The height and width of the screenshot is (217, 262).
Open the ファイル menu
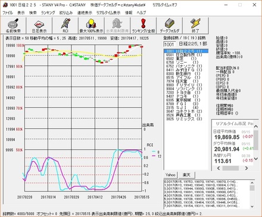(x=8, y=13)
